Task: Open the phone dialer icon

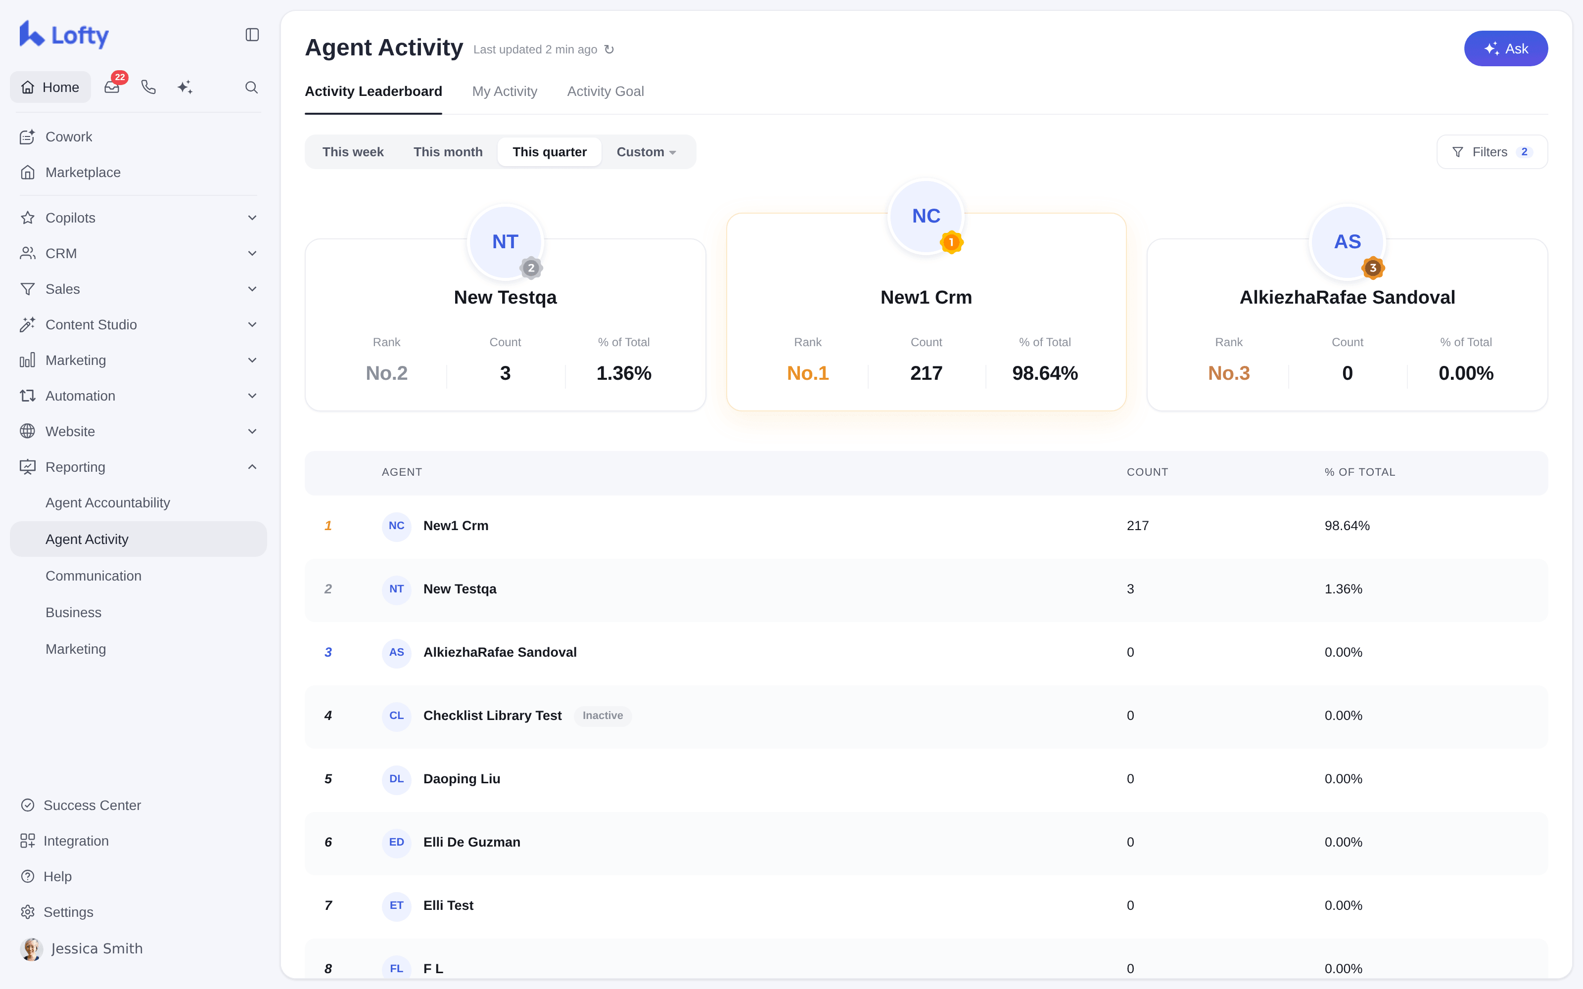Action: [x=148, y=87]
